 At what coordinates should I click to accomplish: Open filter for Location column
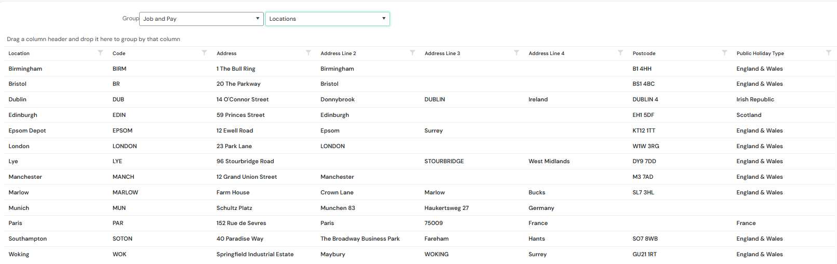[100, 53]
